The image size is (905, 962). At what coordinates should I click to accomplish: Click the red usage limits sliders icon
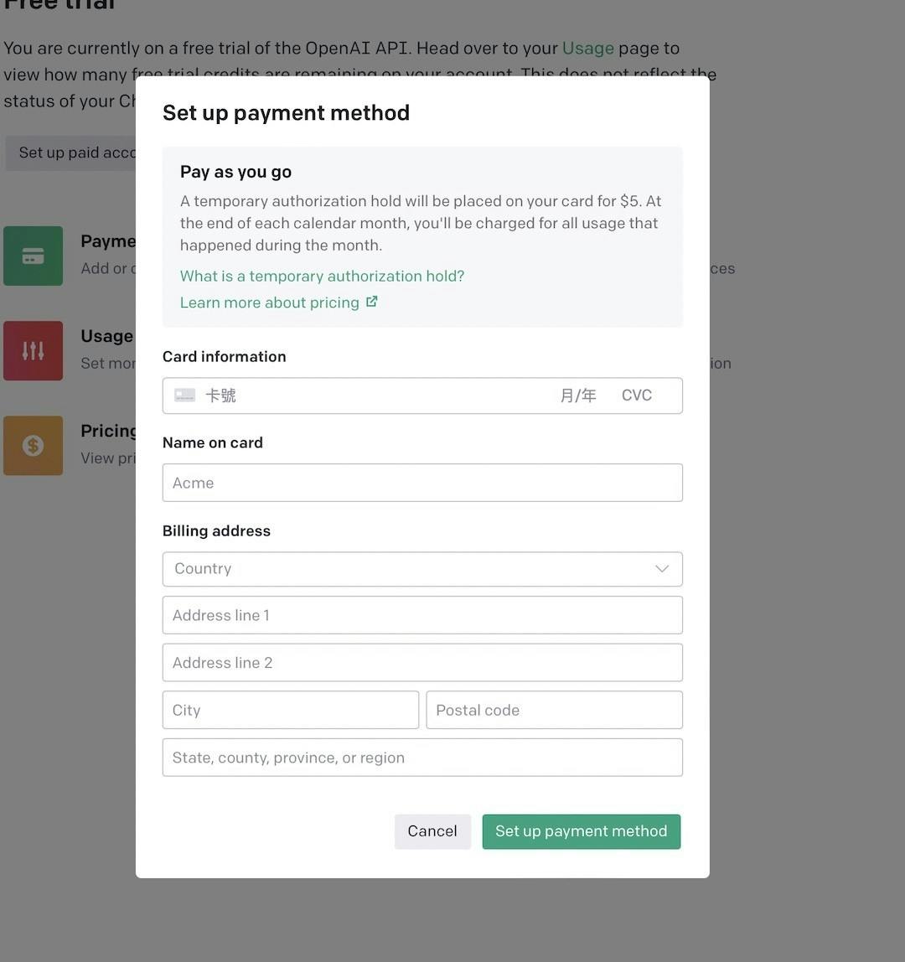[x=34, y=351]
